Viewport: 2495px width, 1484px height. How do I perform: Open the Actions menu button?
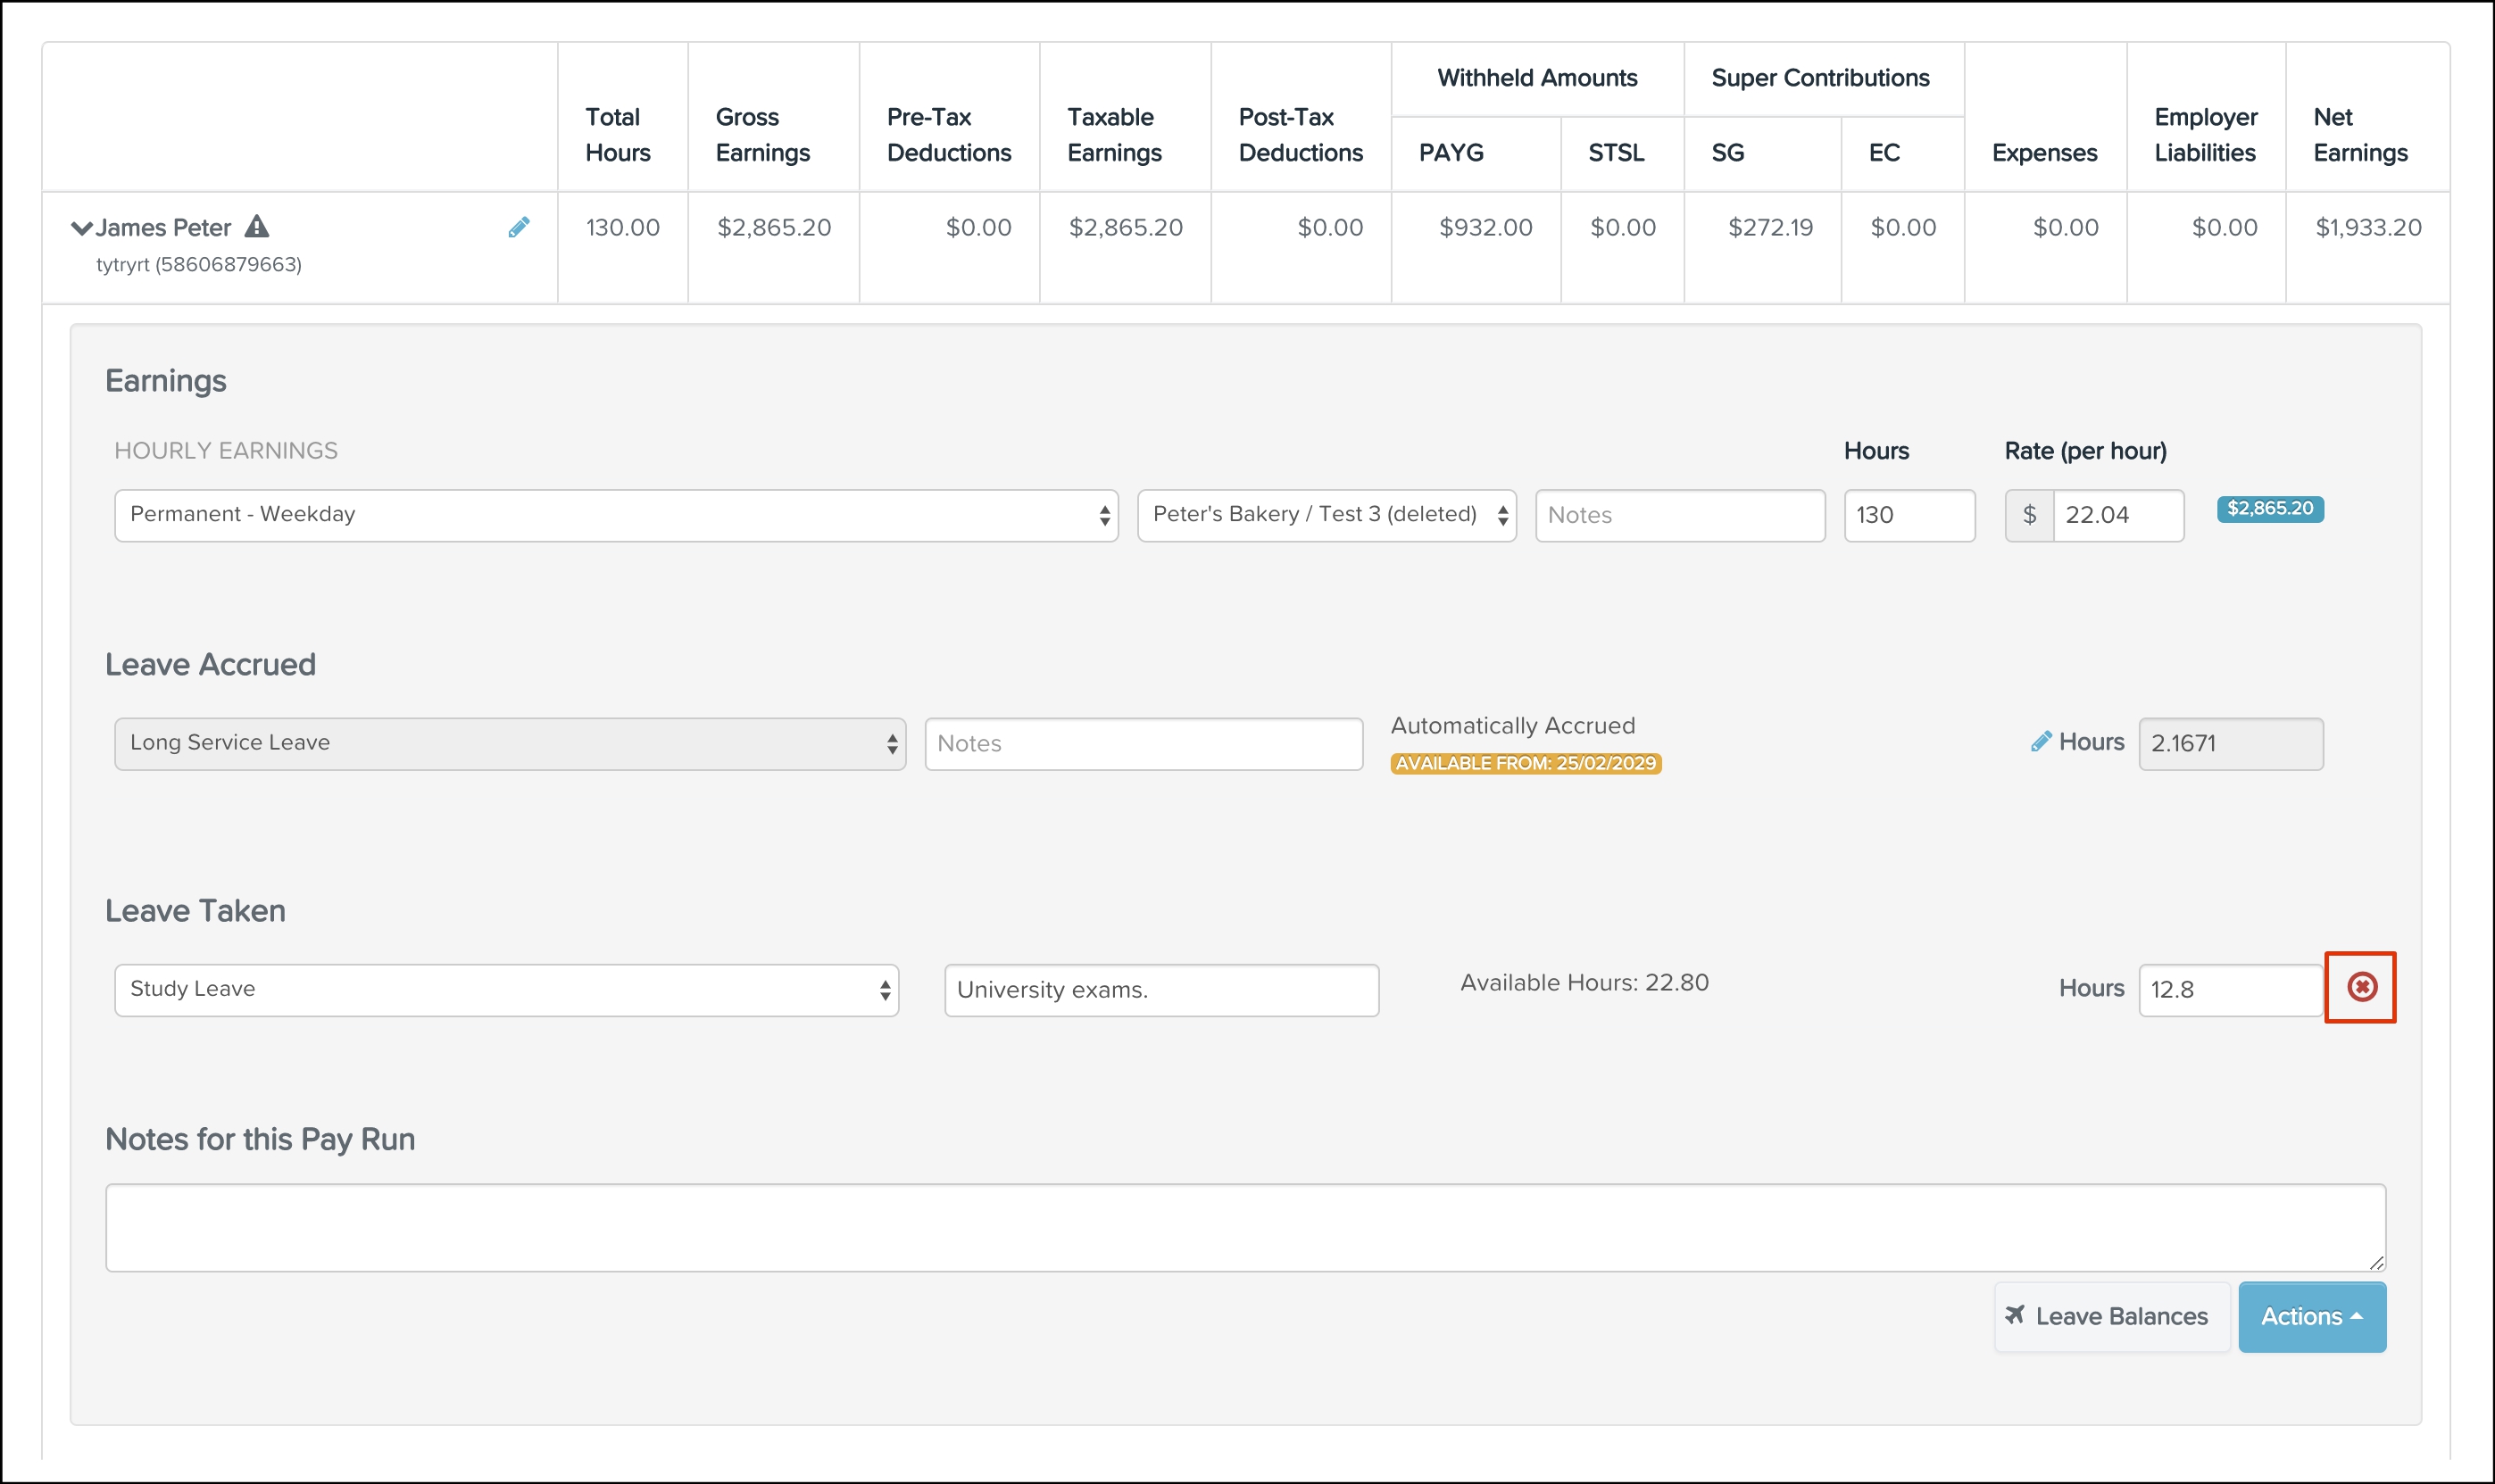pyautogui.click(x=2311, y=1316)
